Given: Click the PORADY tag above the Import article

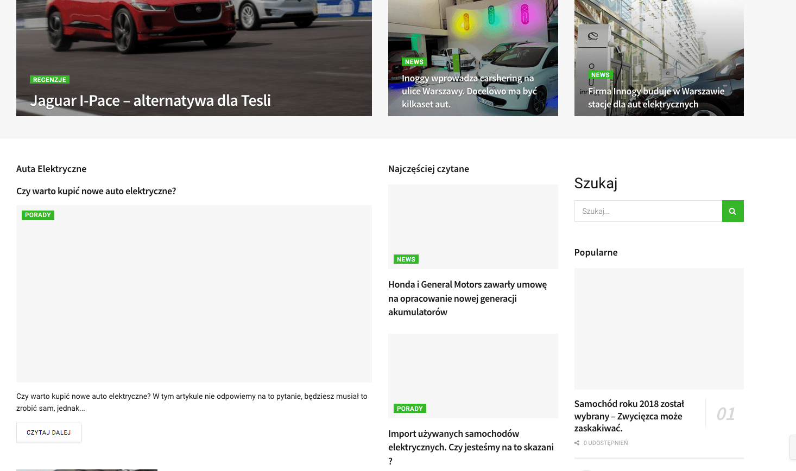Looking at the screenshot, I should click(410, 409).
